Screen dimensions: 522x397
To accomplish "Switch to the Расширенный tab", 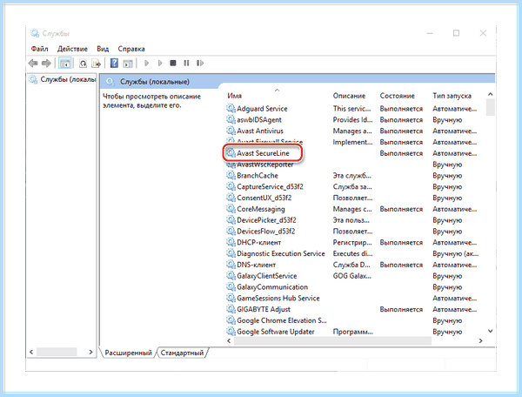I will (x=128, y=353).
